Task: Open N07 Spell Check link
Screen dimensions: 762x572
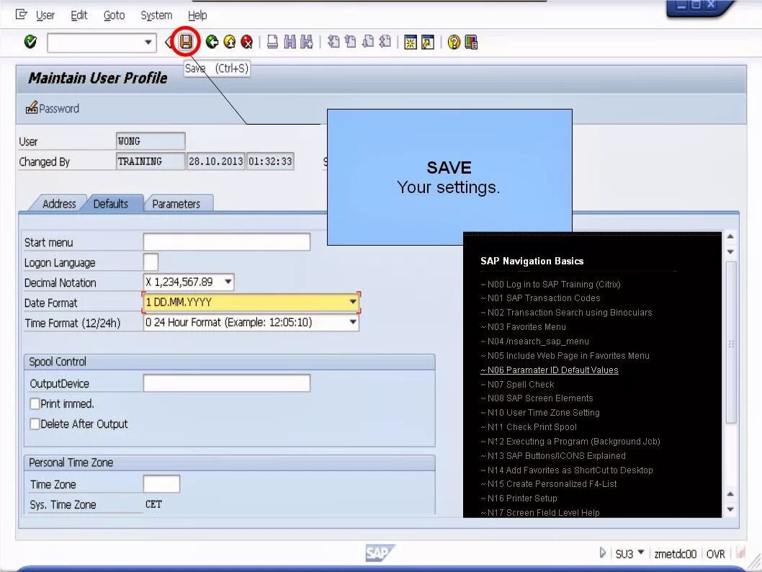Action: 517,384
